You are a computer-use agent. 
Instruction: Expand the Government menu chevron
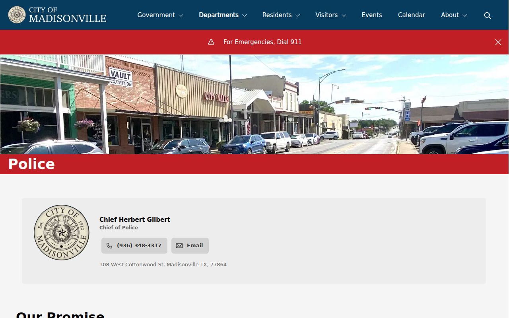point(181,16)
